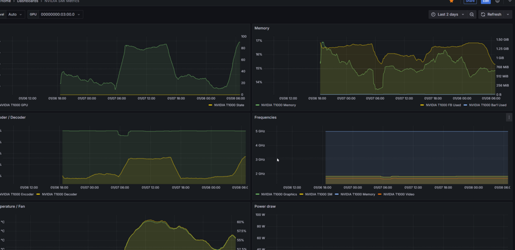This screenshot has height=250, width=515.
Task: Expand the refresh interval dropdown arrow
Action: coord(508,14)
